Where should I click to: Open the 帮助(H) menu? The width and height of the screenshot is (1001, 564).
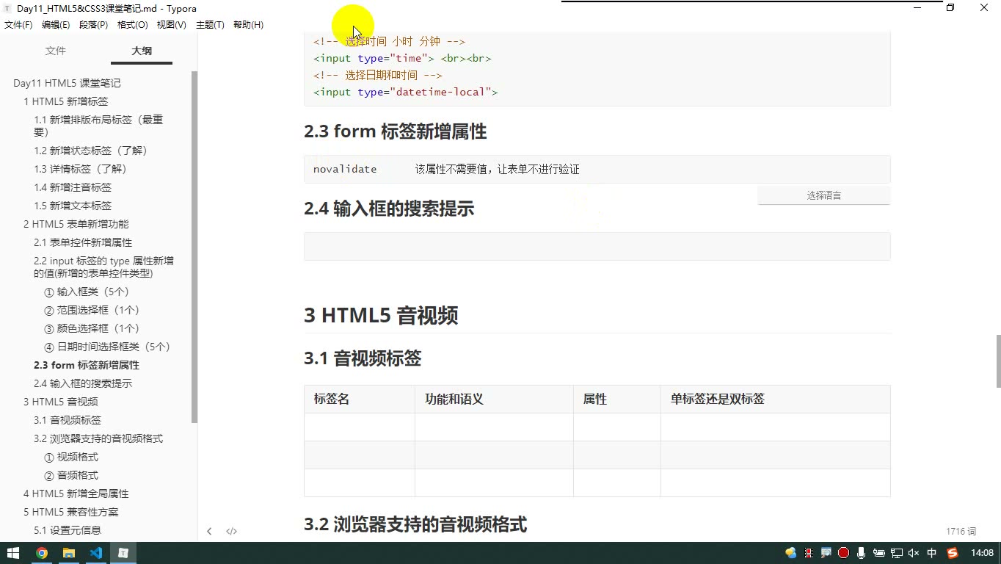point(248,25)
